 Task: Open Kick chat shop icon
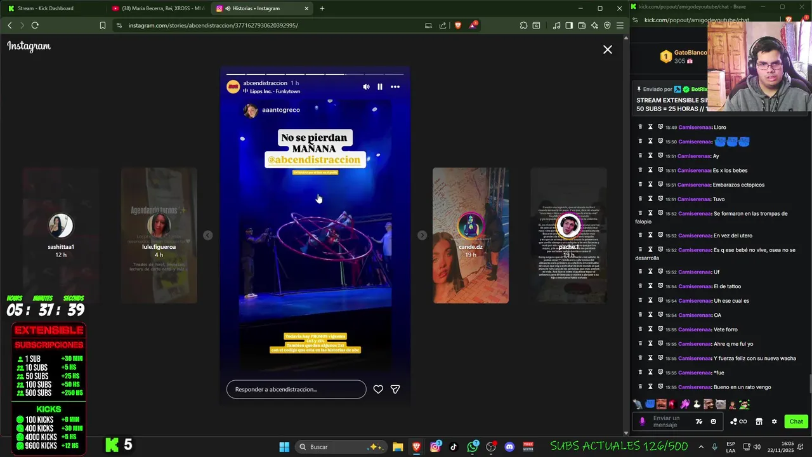point(759,421)
